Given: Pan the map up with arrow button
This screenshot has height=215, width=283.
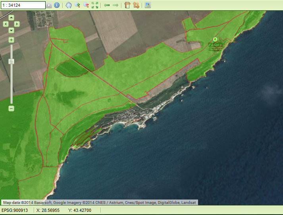Looking at the screenshot, I should coord(11,18).
